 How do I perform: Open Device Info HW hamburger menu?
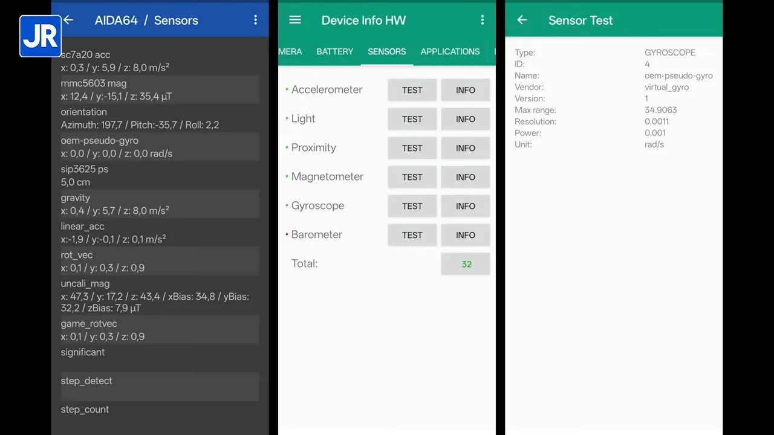click(295, 20)
